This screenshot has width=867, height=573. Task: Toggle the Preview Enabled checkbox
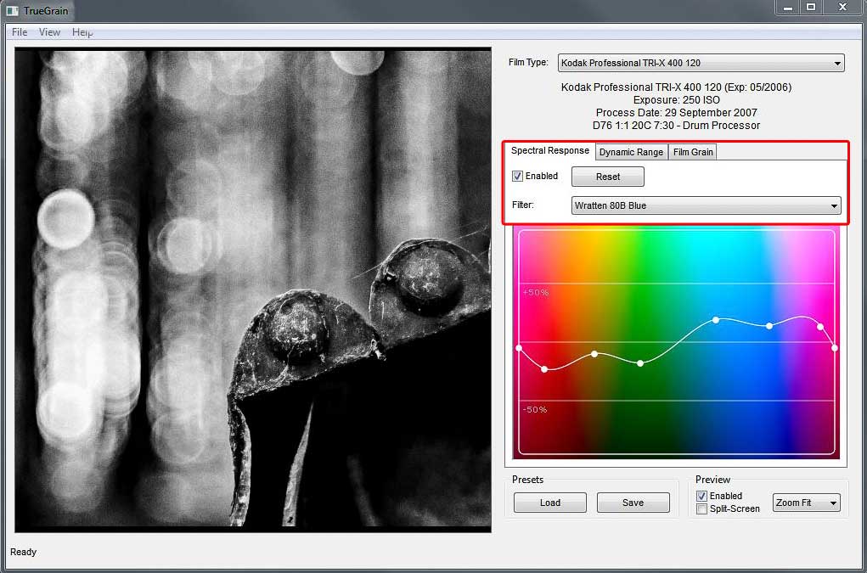point(701,496)
